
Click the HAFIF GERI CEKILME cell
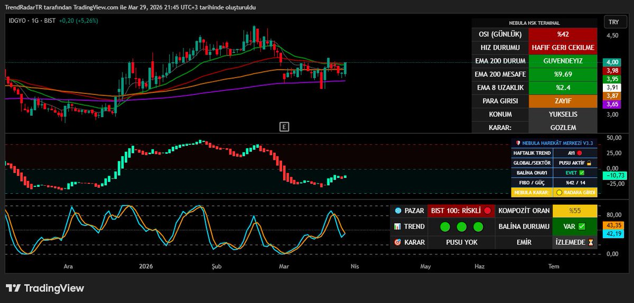coord(563,48)
